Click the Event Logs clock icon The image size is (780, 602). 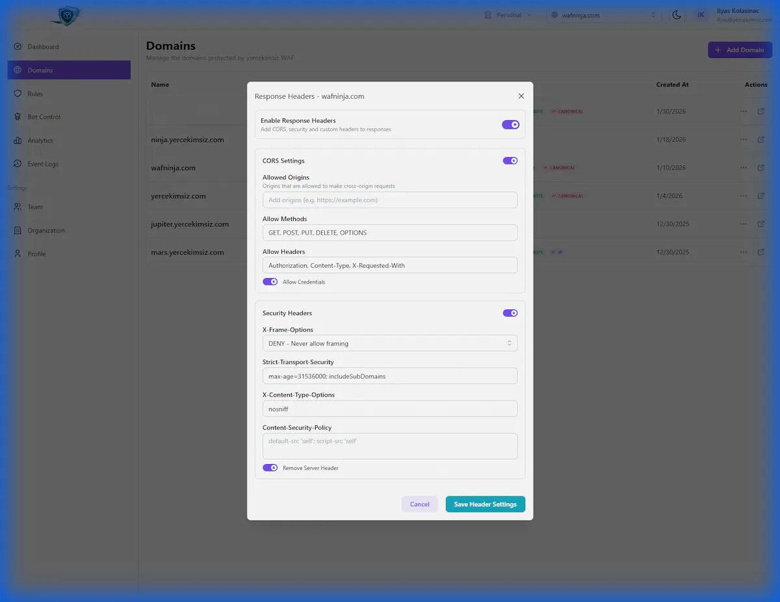[x=18, y=164]
